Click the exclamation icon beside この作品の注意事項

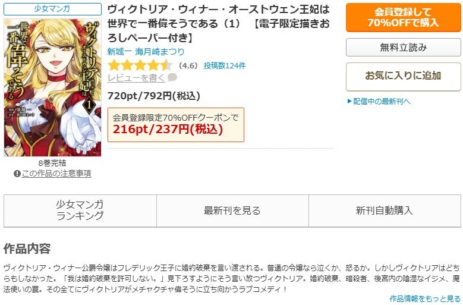(17, 174)
